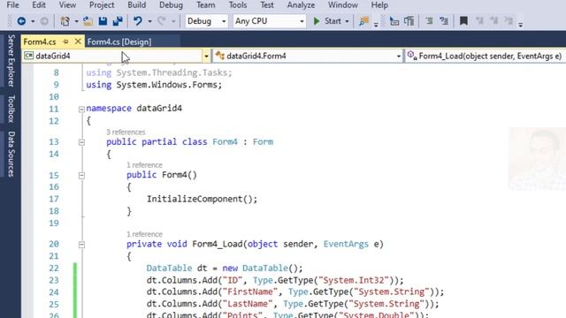Open the Undo history dropdown arrow
Image resolution: width=566 pixels, height=318 pixels.
point(149,21)
